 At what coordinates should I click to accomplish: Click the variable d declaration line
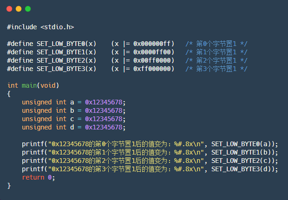(x=73, y=127)
